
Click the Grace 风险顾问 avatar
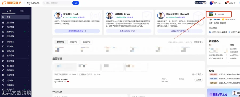pos(109,15)
